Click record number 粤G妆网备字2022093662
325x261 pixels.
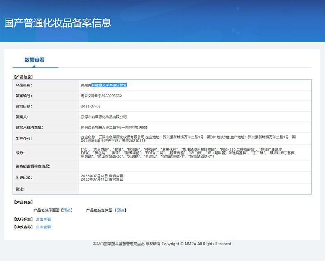(x=101, y=96)
